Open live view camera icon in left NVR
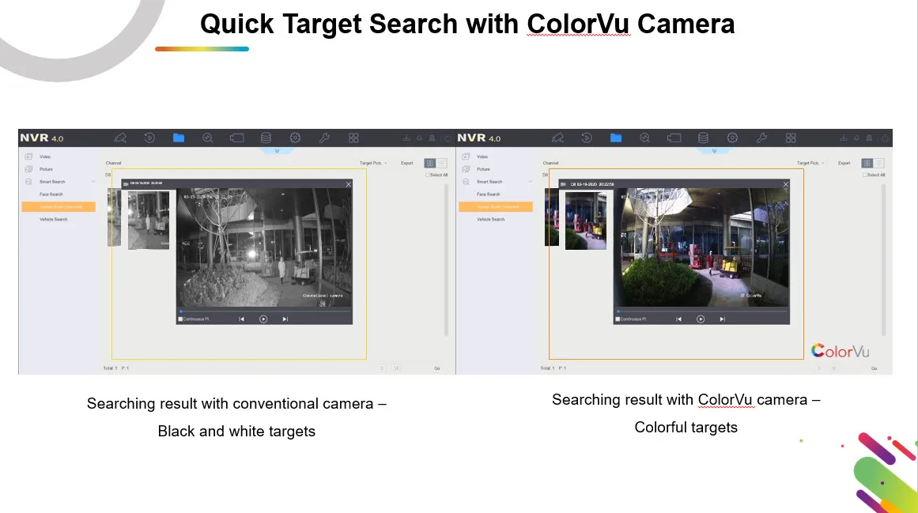This screenshot has width=918, height=513. coord(120,138)
